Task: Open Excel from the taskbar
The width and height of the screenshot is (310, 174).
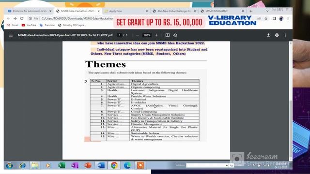Action: [x=62, y=165]
